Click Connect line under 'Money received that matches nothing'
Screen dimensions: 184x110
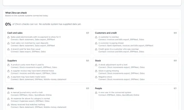39,107
